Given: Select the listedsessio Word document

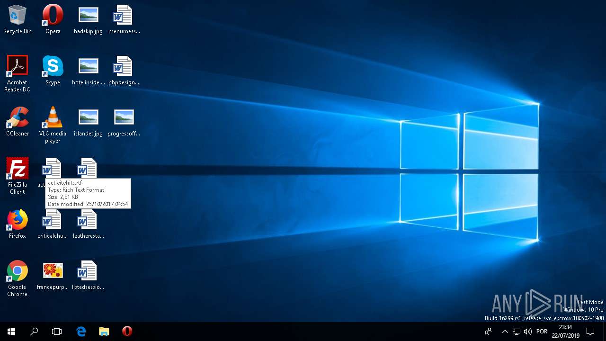Looking at the screenshot, I should [x=88, y=275].
